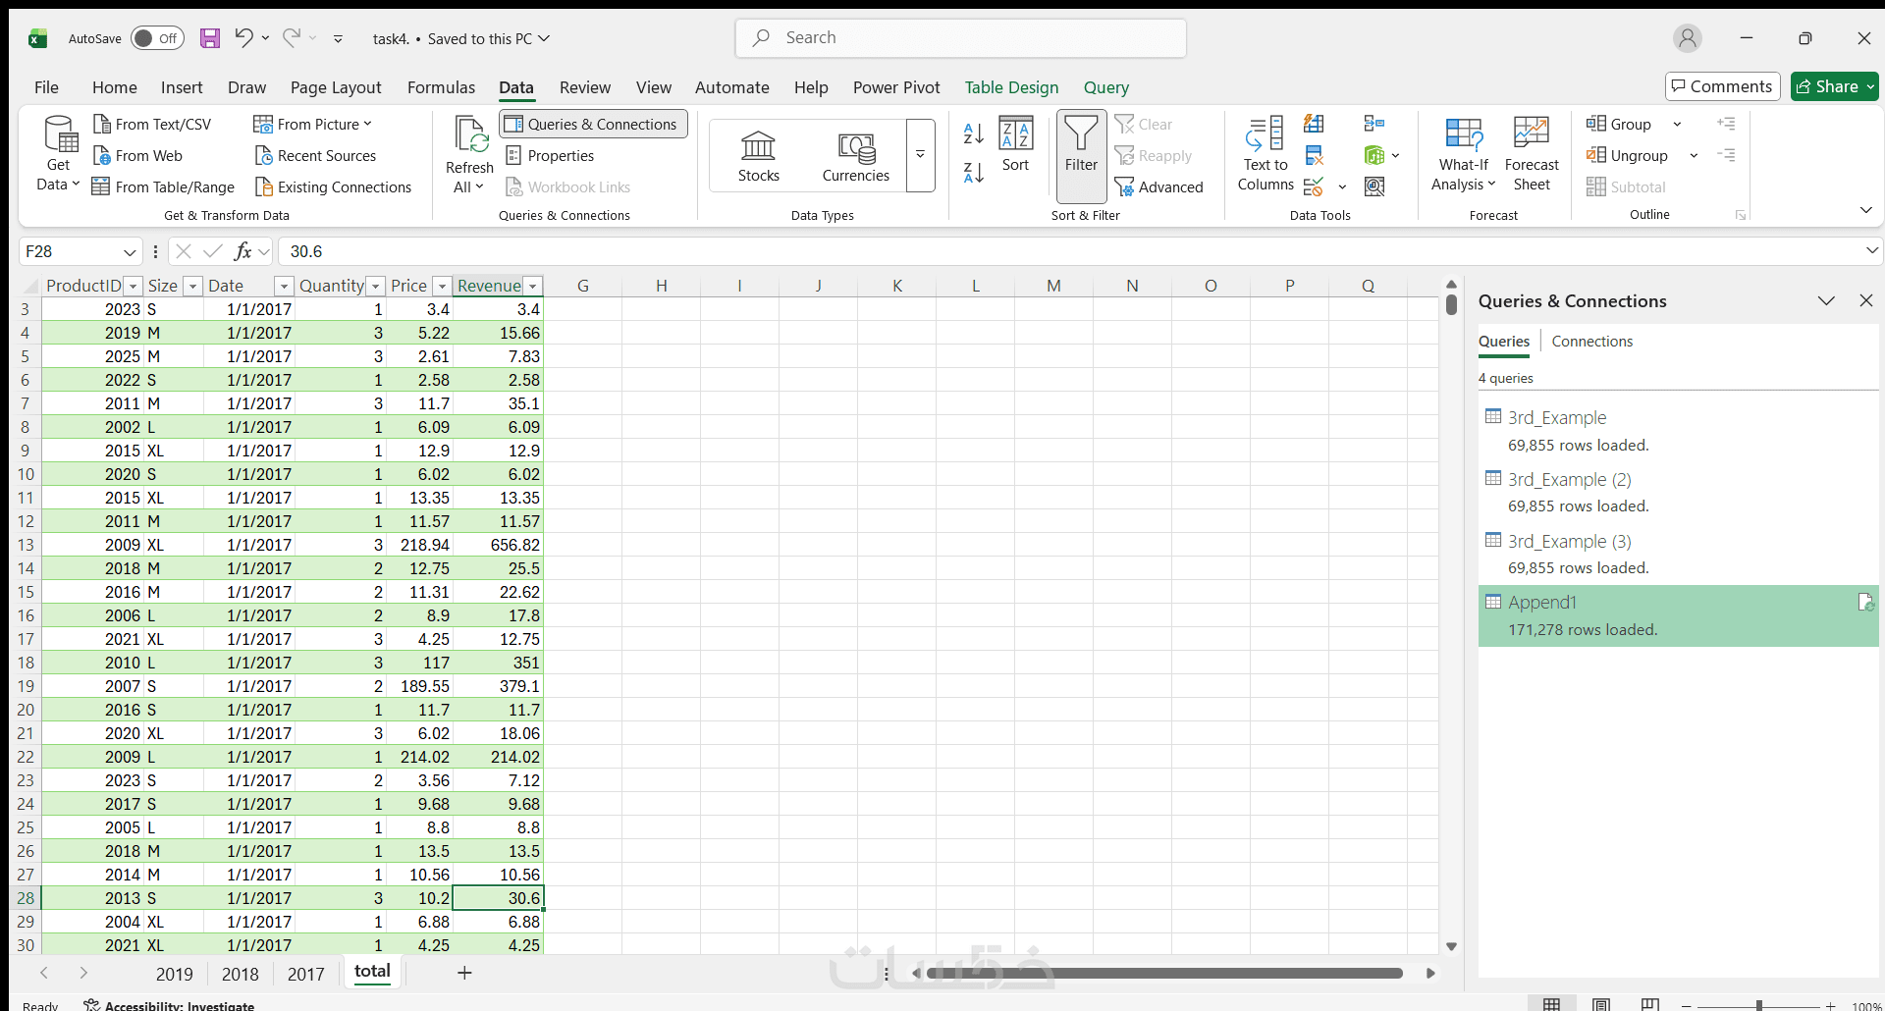The width and height of the screenshot is (1885, 1011).
Task: Open What-If Analysis dropdown
Action: click(x=1464, y=153)
